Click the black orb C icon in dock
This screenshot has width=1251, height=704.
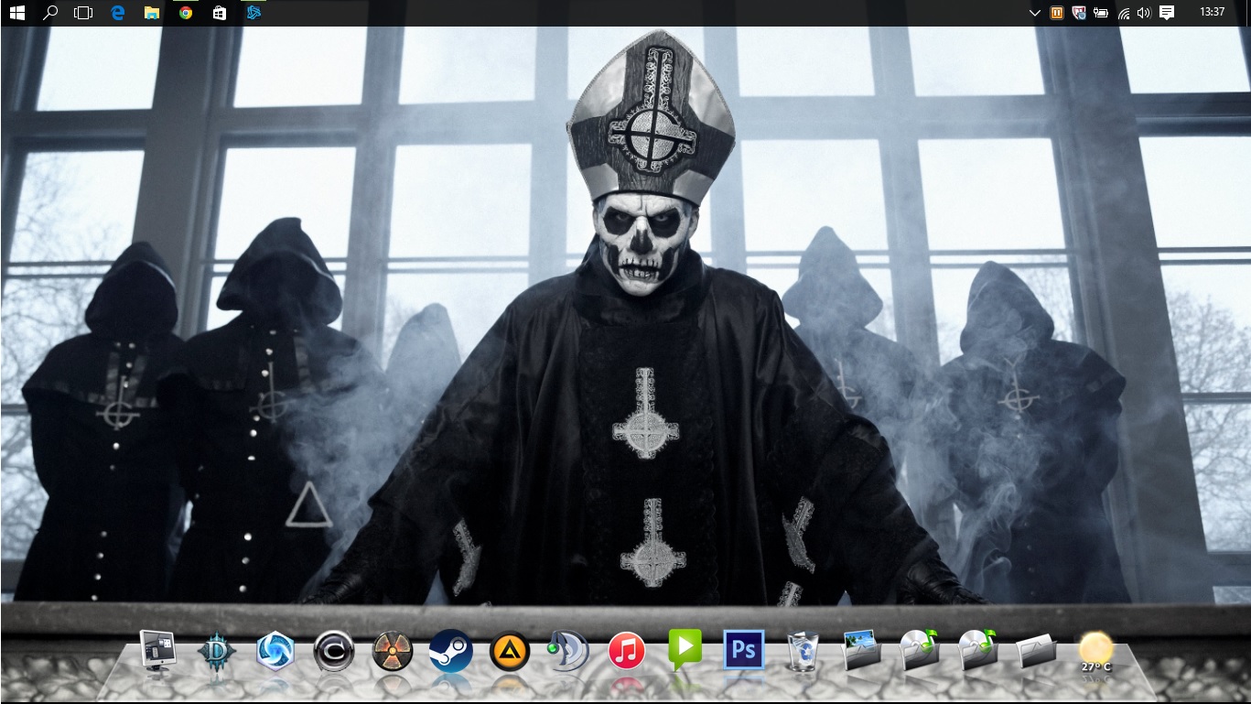click(x=334, y=651)
